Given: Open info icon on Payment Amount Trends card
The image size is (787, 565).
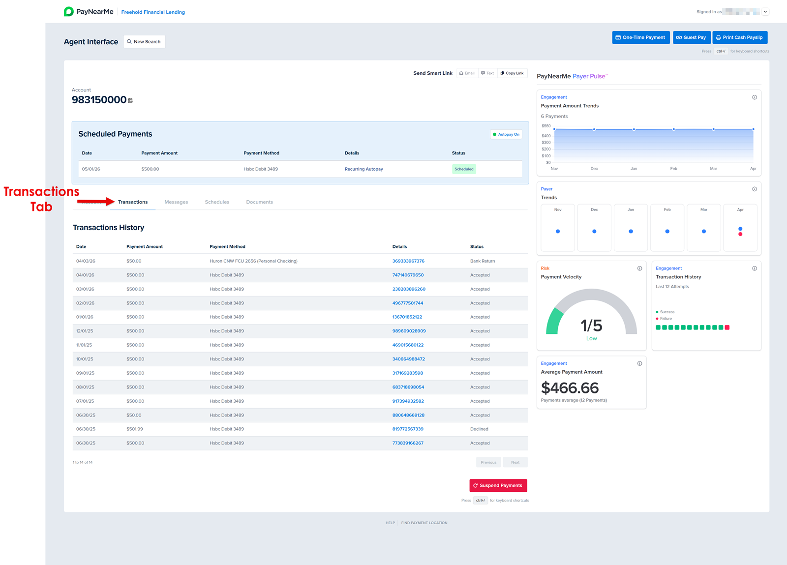Looking at the screenshot, I should click(x=754, y=97).
